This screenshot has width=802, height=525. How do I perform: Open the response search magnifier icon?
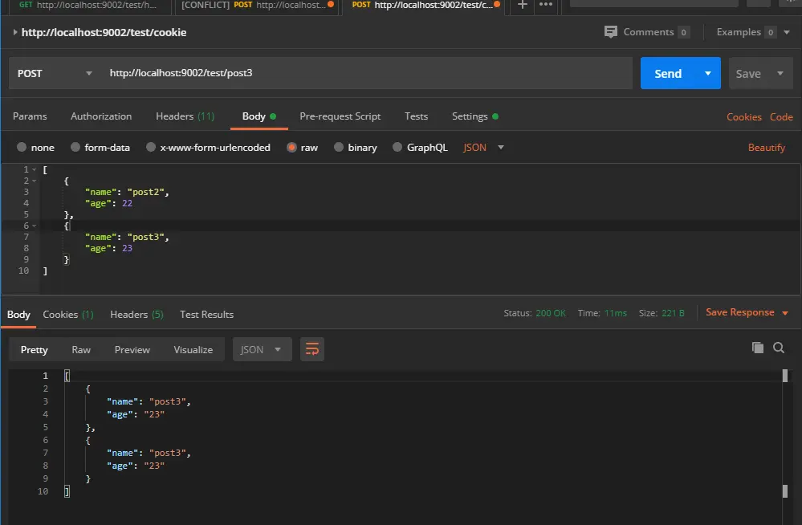[779, 348]
